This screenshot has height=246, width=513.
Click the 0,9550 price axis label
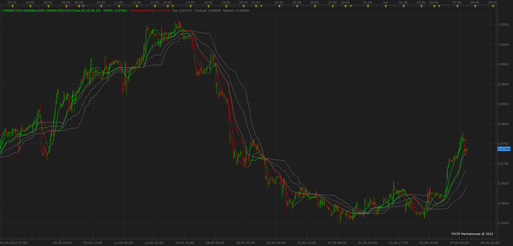(x=503, y=223)
